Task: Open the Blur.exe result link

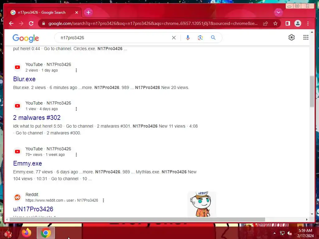Action: pos(24,79)
